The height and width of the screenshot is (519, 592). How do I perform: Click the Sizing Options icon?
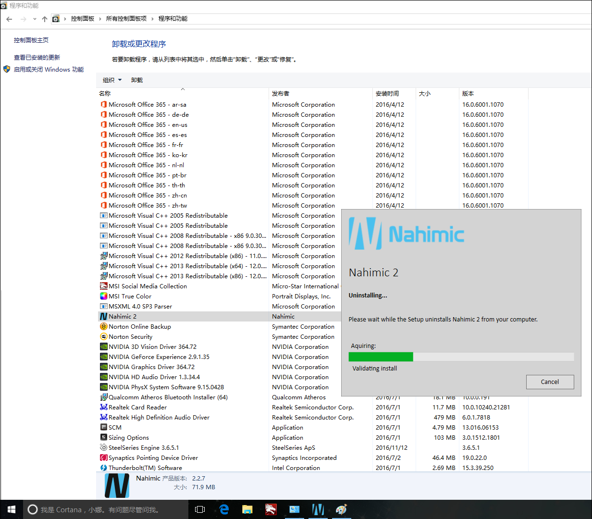click(x=103, y=438)
